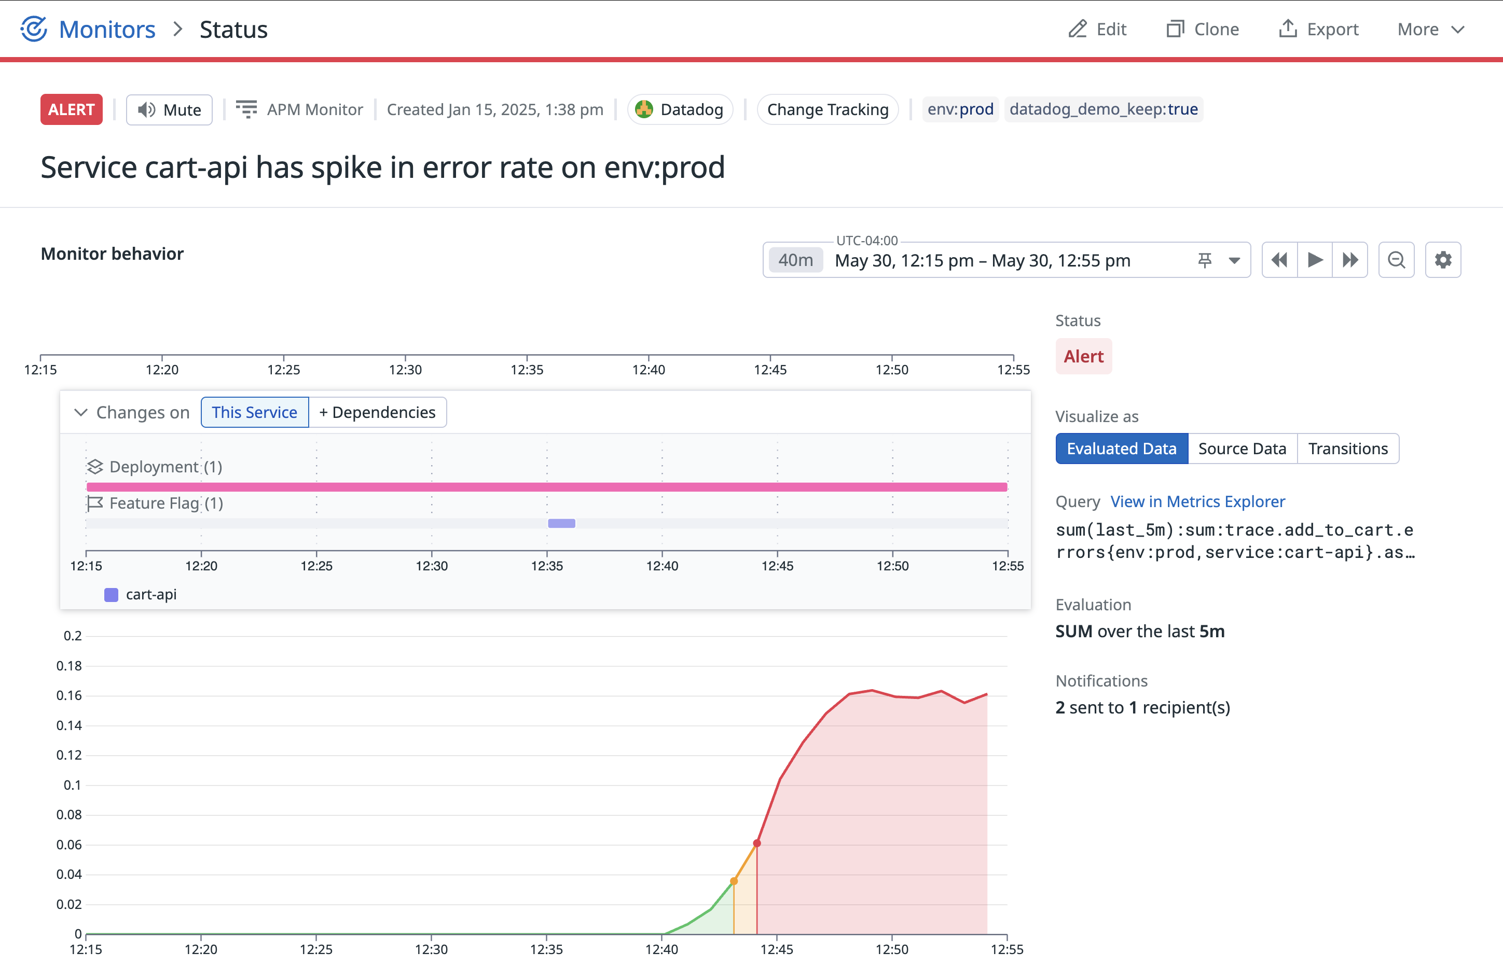Click the pink Deployment timeline bar
Screen dimensions: 1503x980
(547, 486)
